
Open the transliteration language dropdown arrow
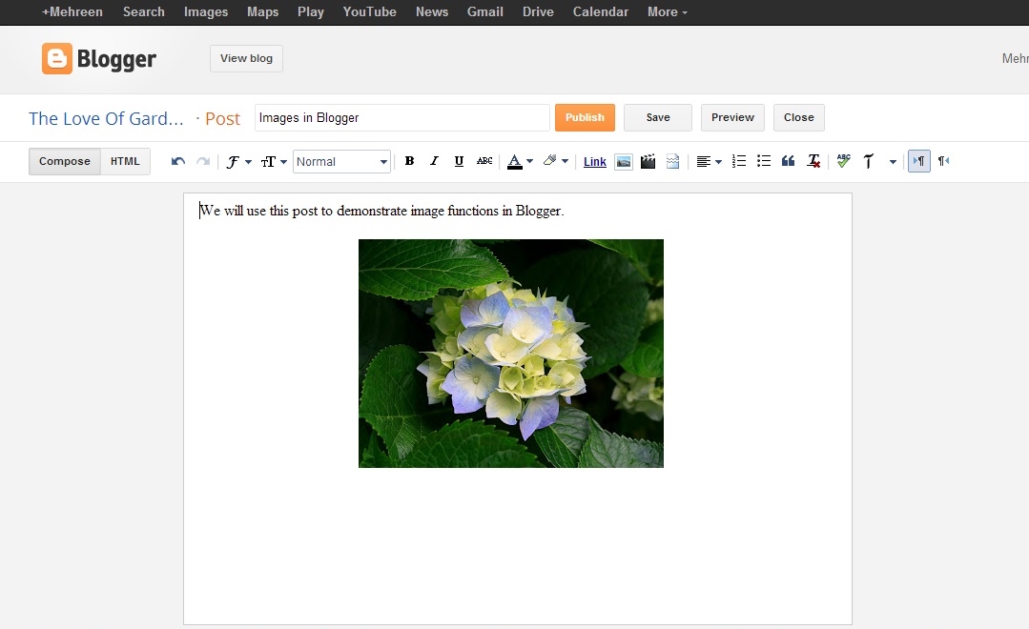893,162
